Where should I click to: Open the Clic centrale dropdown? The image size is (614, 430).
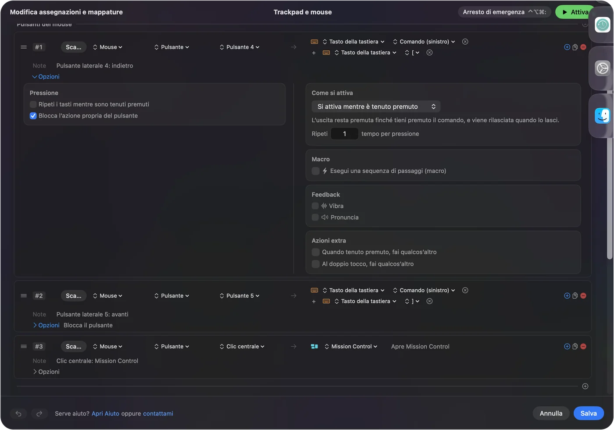click(x=242, y=346)
